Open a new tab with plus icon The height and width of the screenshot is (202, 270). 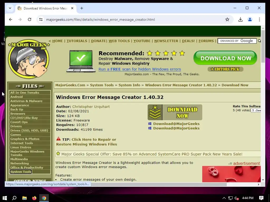click(x=82, y=8)
